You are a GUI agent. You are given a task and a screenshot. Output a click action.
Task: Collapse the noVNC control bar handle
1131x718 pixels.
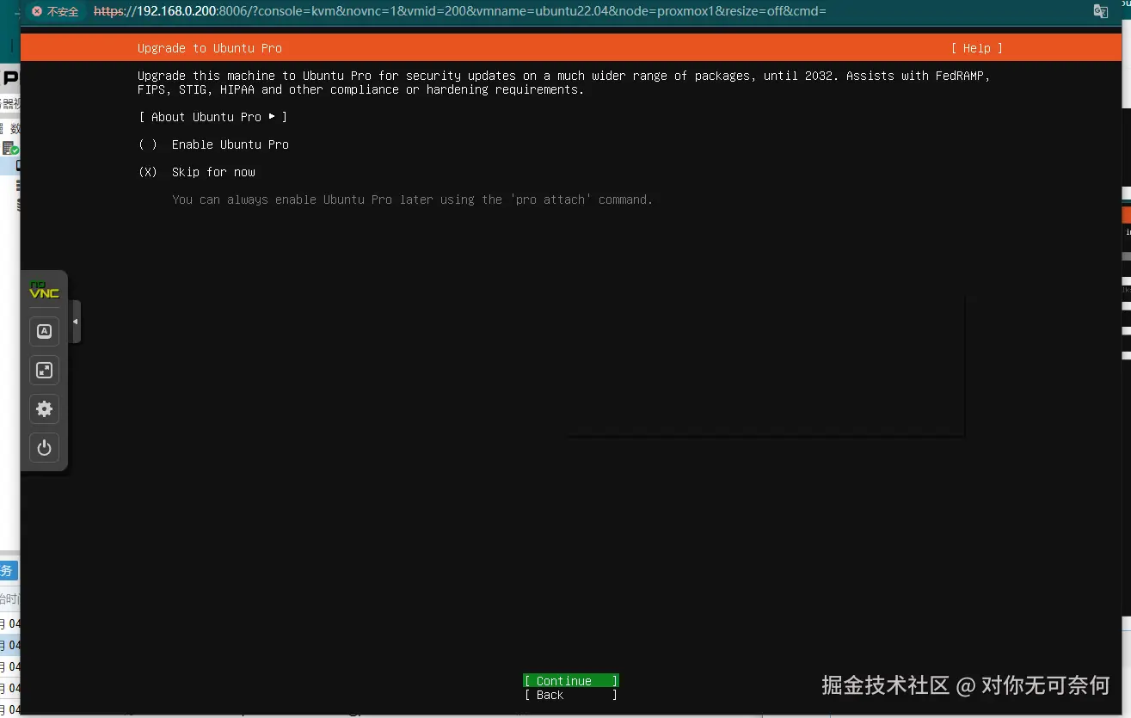(x=76, y=322)
